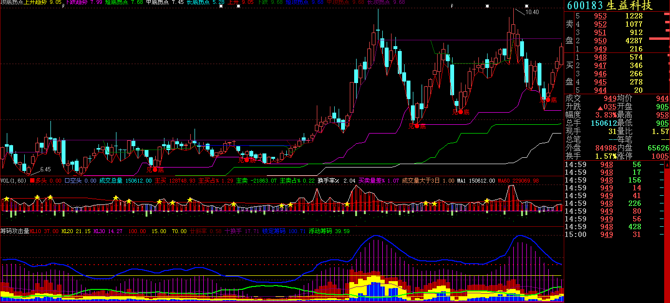This screenshot has height=303, width=670.
Task: Click the white star marker above 10.40 peak
Action: 526,6
